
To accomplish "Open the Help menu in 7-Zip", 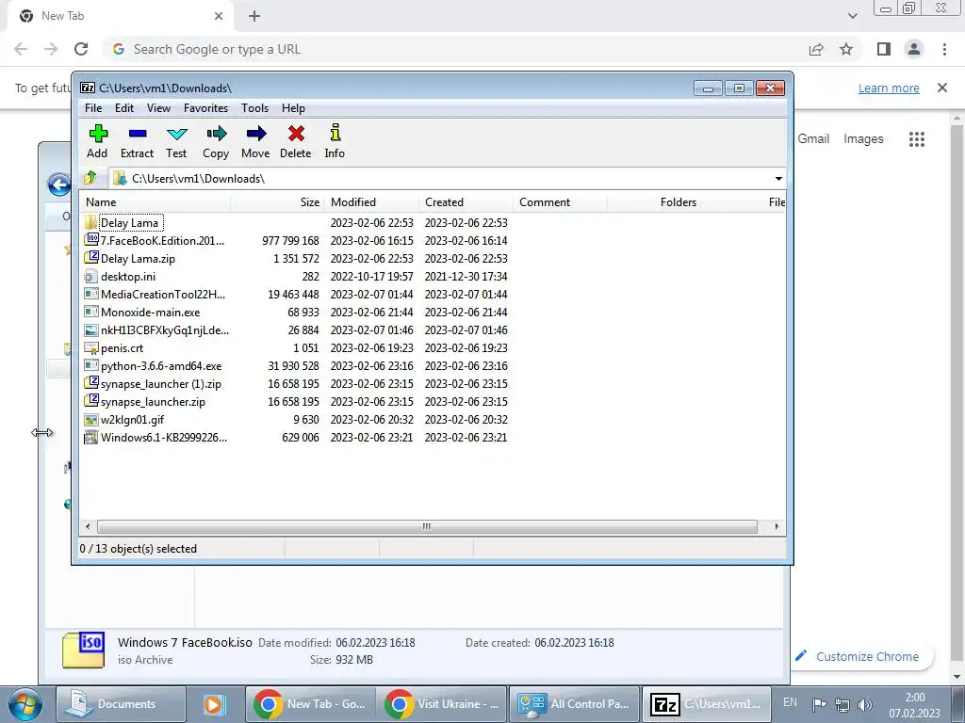I will (294, 108).
